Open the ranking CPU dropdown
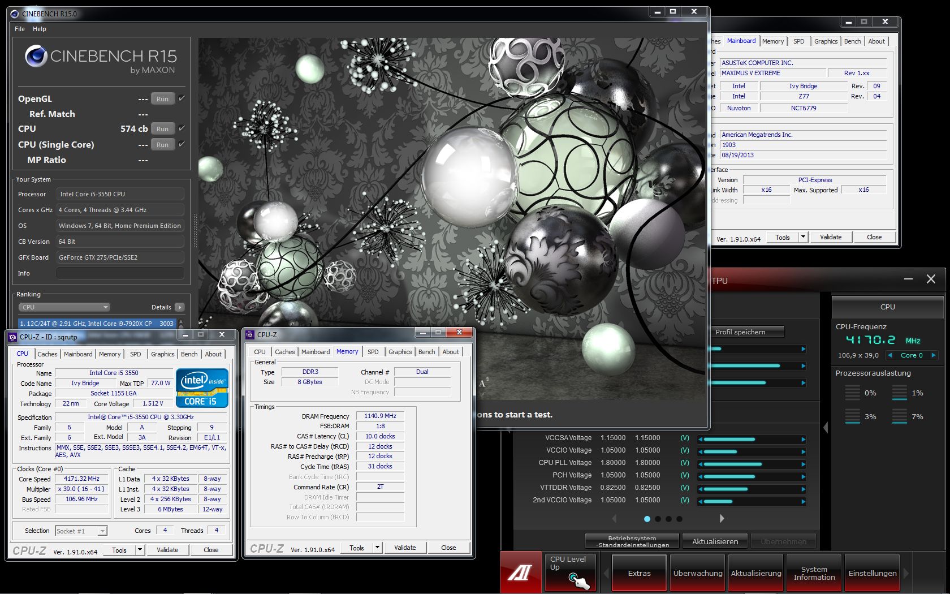The height and width of the screenshot is (594, 950). (x=64, y=307)
